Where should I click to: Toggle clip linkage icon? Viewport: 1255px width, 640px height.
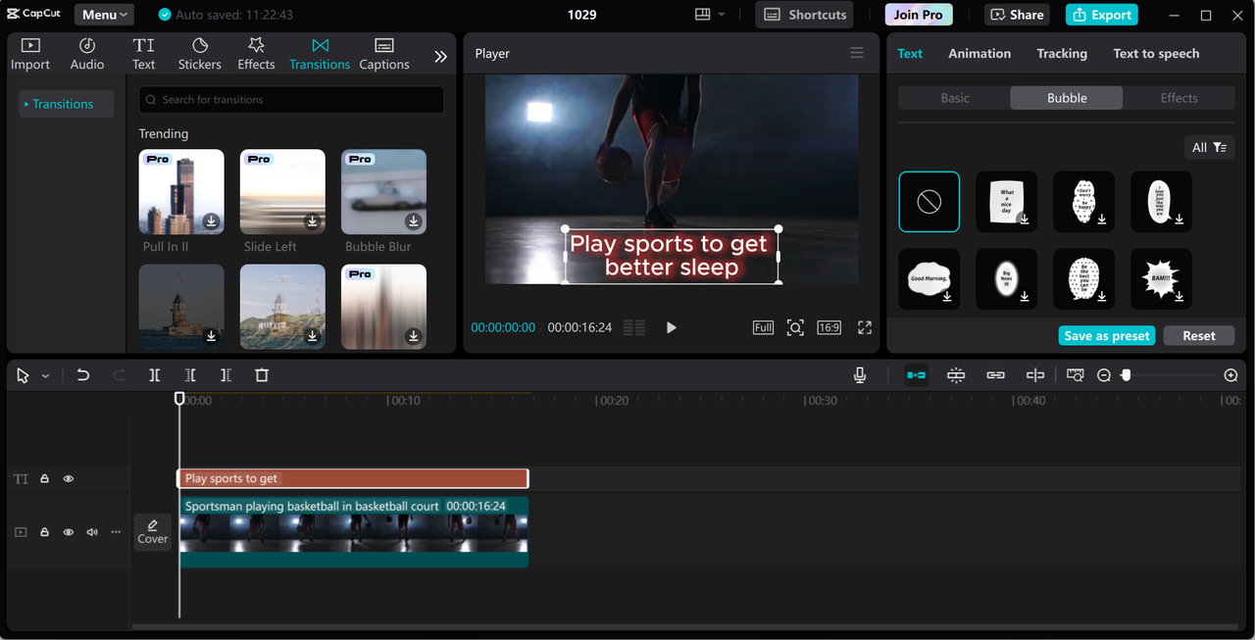point(995,375)
